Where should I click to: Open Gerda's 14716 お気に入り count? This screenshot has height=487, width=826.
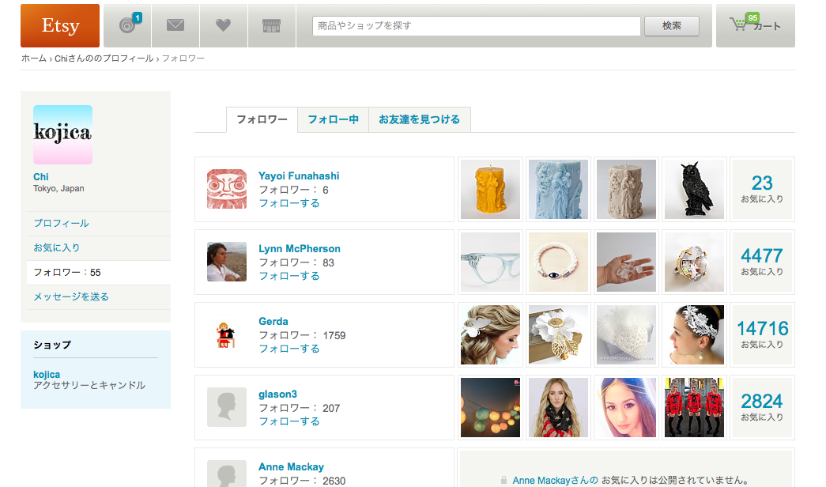point(762,334)
